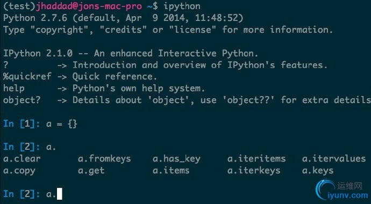Image resolution: width=371 pixels, height=204 pixels.
Task: Click the iyunv.com watermark logo
Action: [x=325, y=190]
